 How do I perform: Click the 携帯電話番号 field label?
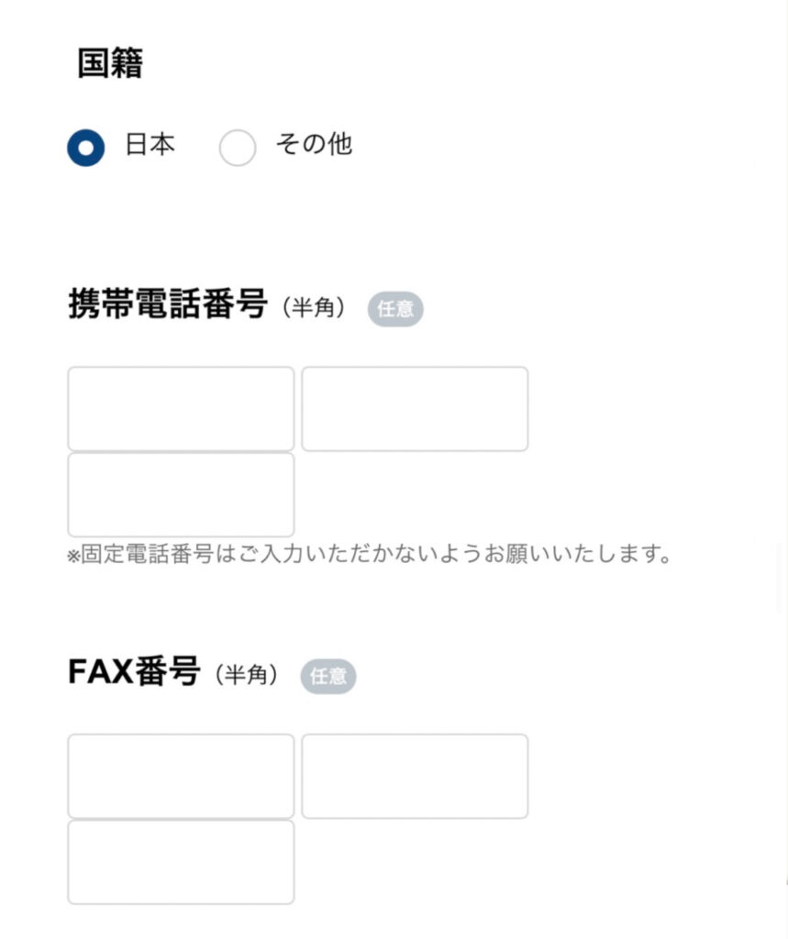pos(168,304)
